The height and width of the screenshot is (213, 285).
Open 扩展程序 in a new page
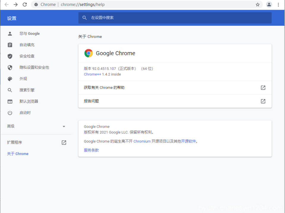[x=64, y=142]
